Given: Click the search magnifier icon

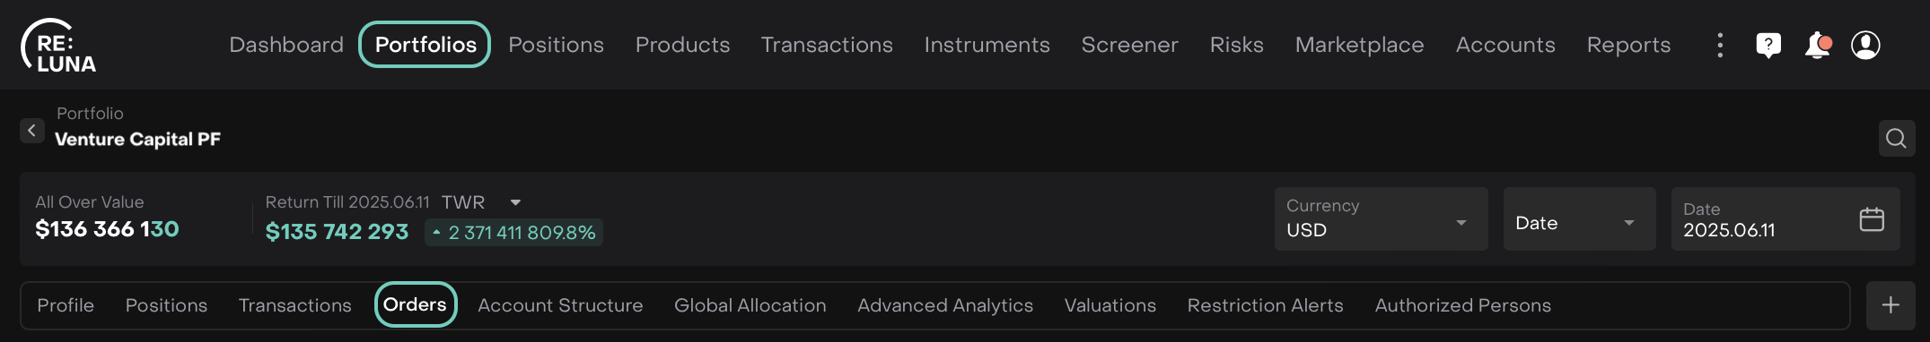Looking at the screenshot, I should [1897, 138].
